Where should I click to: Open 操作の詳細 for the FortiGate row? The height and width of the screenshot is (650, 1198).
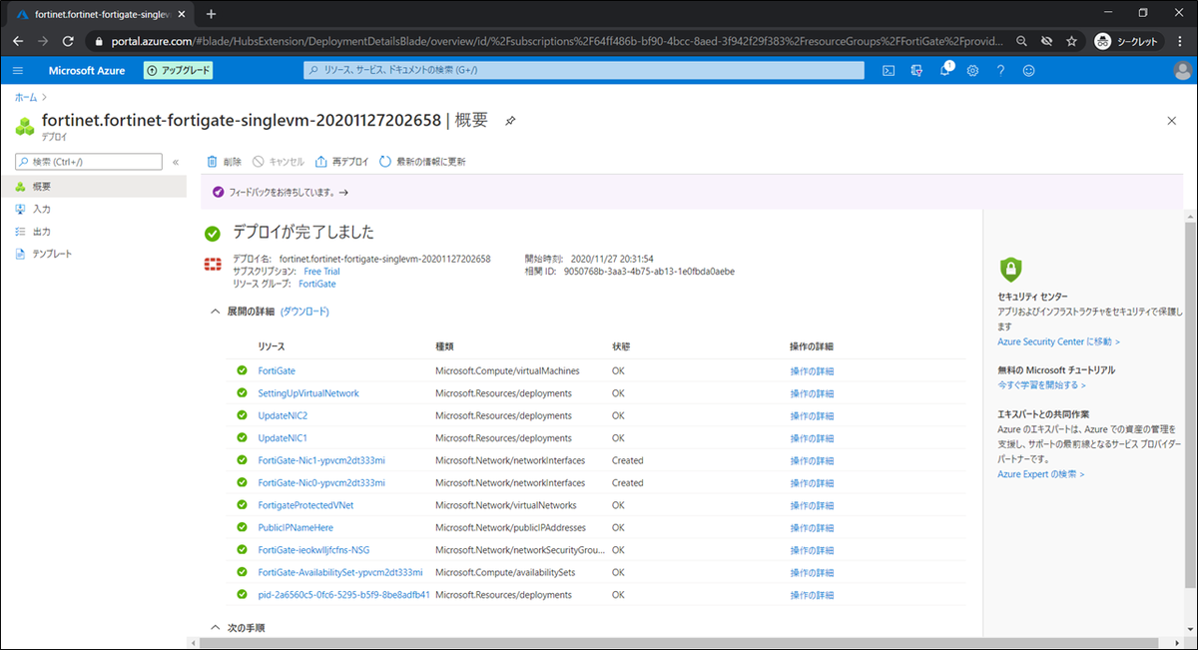(x=812, y=370)
